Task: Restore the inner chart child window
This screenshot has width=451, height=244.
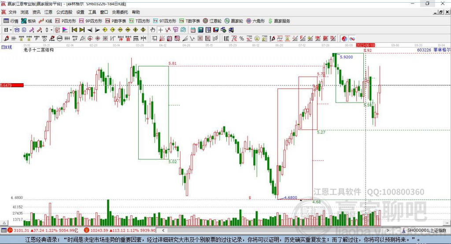Action: [x=440, y=12]
